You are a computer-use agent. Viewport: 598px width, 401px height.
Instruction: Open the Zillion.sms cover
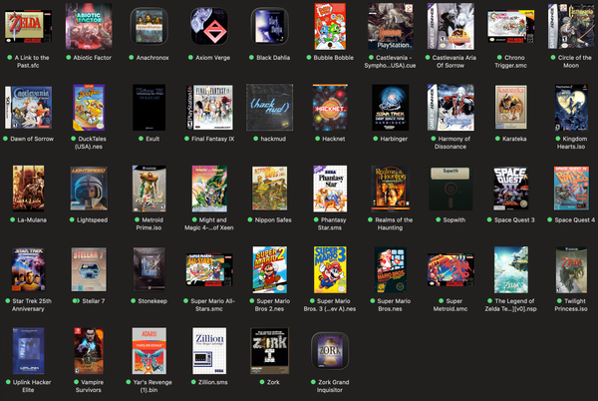point(209,351)
